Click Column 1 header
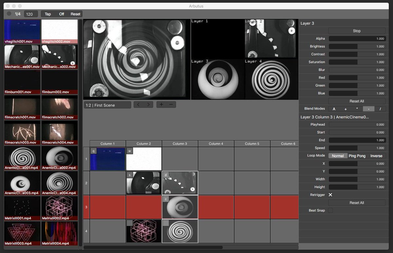The height and width of the screenshot is (253, 393). [x=108, y=143]
